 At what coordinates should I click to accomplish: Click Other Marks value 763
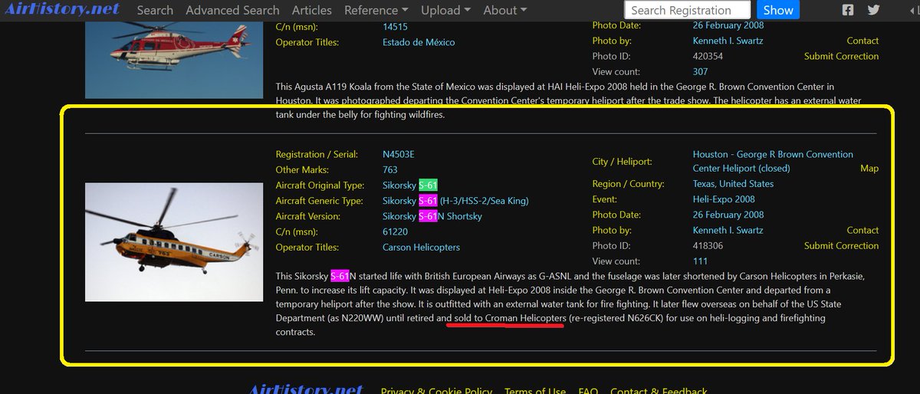(390, 169)
